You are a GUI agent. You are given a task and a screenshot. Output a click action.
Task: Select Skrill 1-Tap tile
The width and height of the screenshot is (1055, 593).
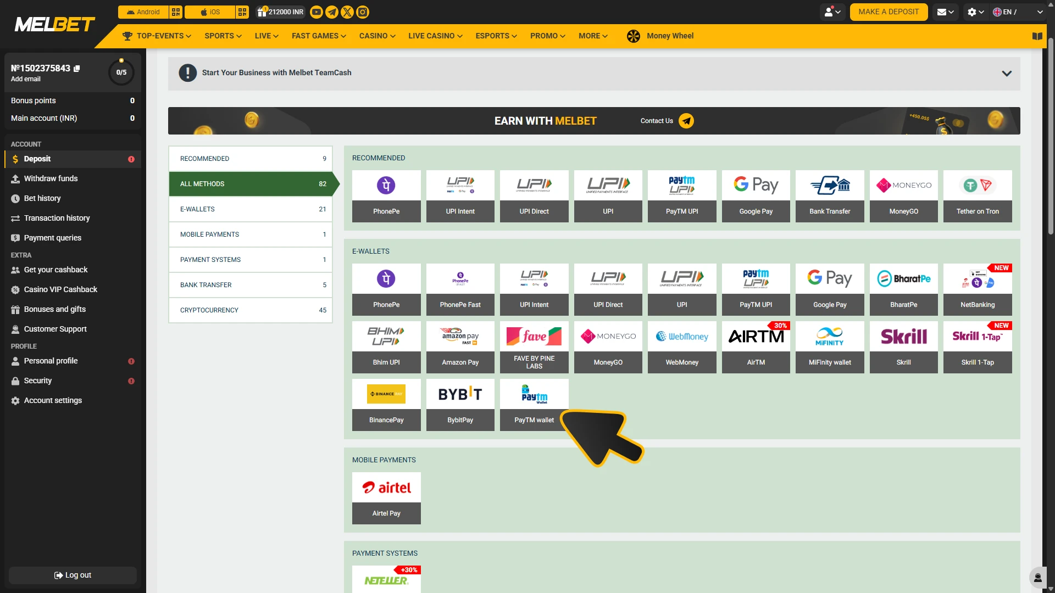click(x=978, y=347)
